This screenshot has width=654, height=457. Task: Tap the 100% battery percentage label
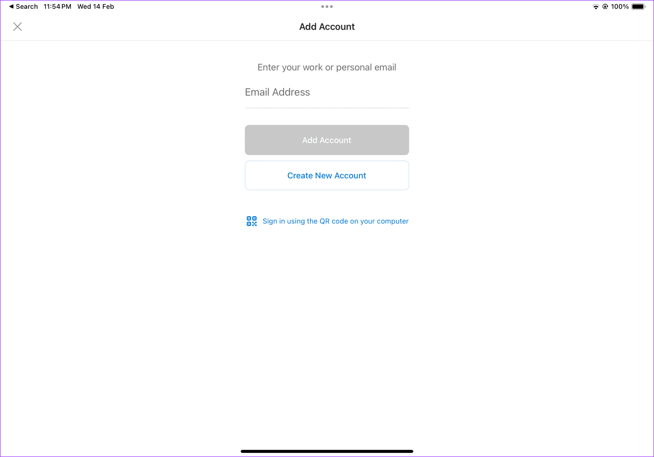619,6
